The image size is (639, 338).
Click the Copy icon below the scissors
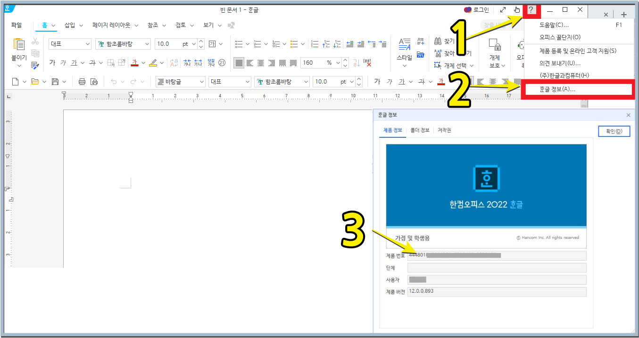35,53
